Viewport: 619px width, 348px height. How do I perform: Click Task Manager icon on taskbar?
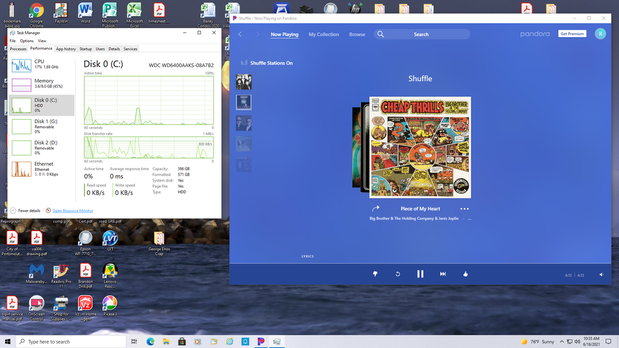(x=277, y=342)
